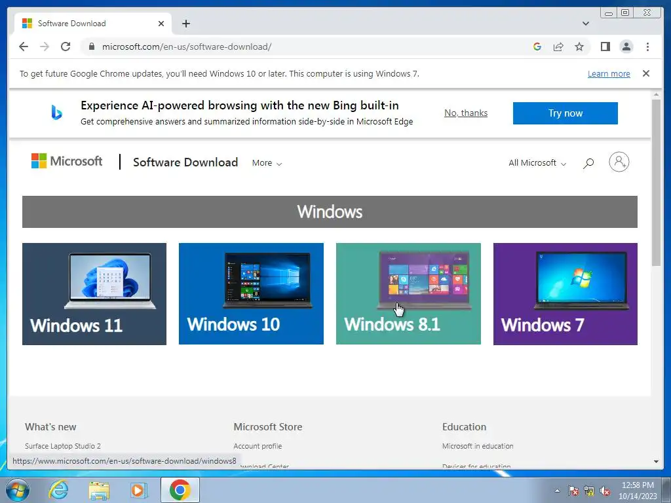Open the network tray icon
Viewport: 671px width, 503px height.
(x=589, y=491)
